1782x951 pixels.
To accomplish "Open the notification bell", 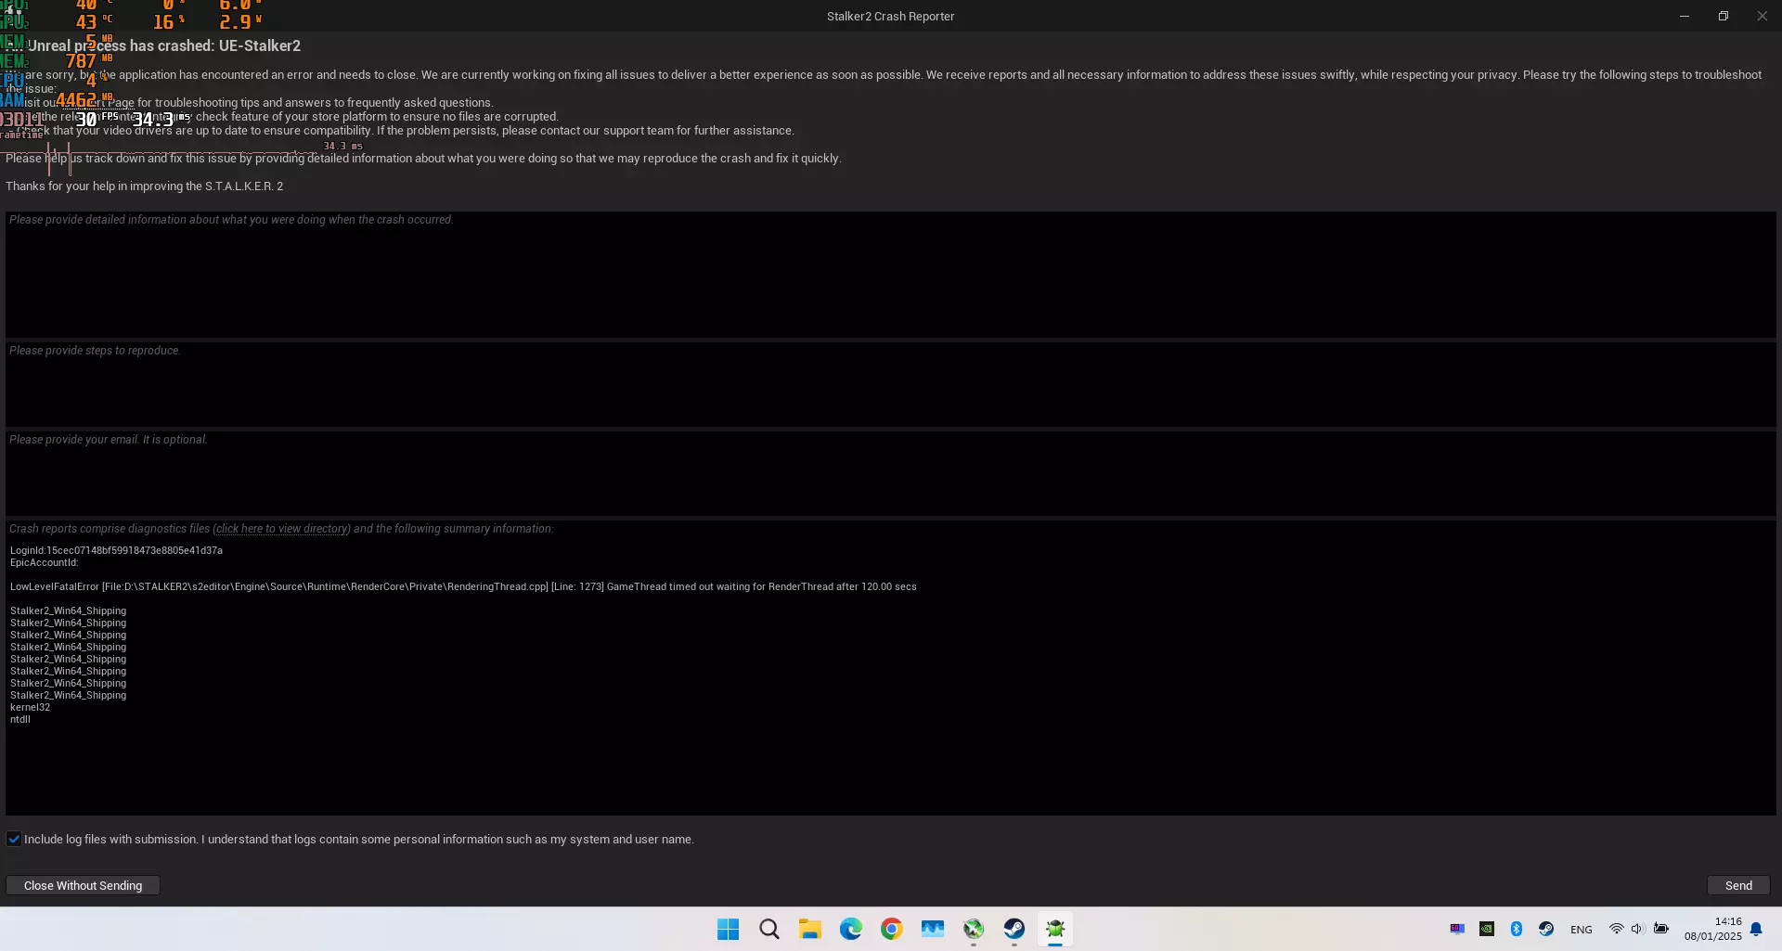I will point(1756,929).
